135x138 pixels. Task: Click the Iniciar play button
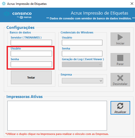click(x=120, y=39)
